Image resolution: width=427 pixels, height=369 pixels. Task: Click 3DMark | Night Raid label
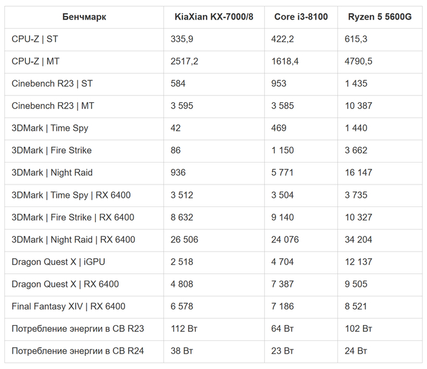(52, 173)
